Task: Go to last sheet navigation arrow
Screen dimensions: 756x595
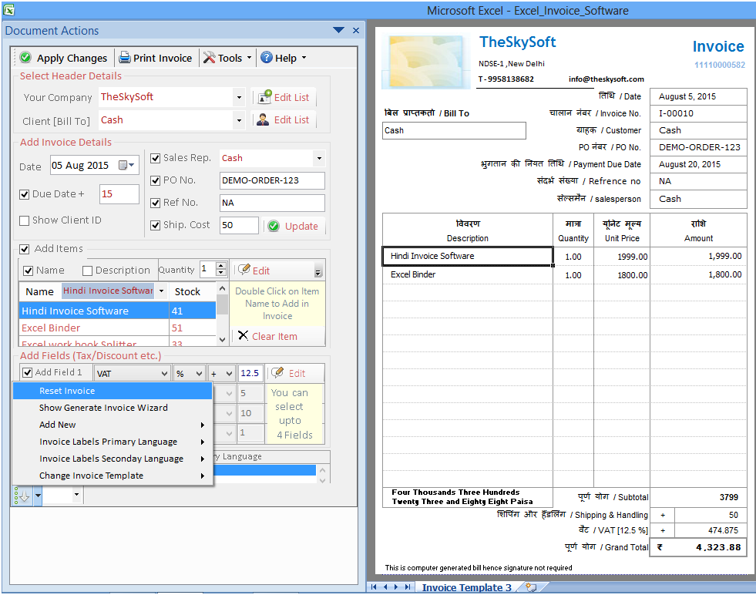Action: pos(408,587)
